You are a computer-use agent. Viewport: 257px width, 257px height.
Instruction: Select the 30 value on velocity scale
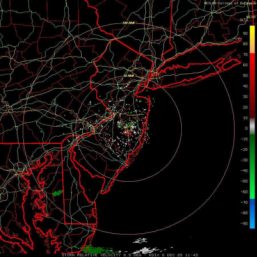coord(245,97)
